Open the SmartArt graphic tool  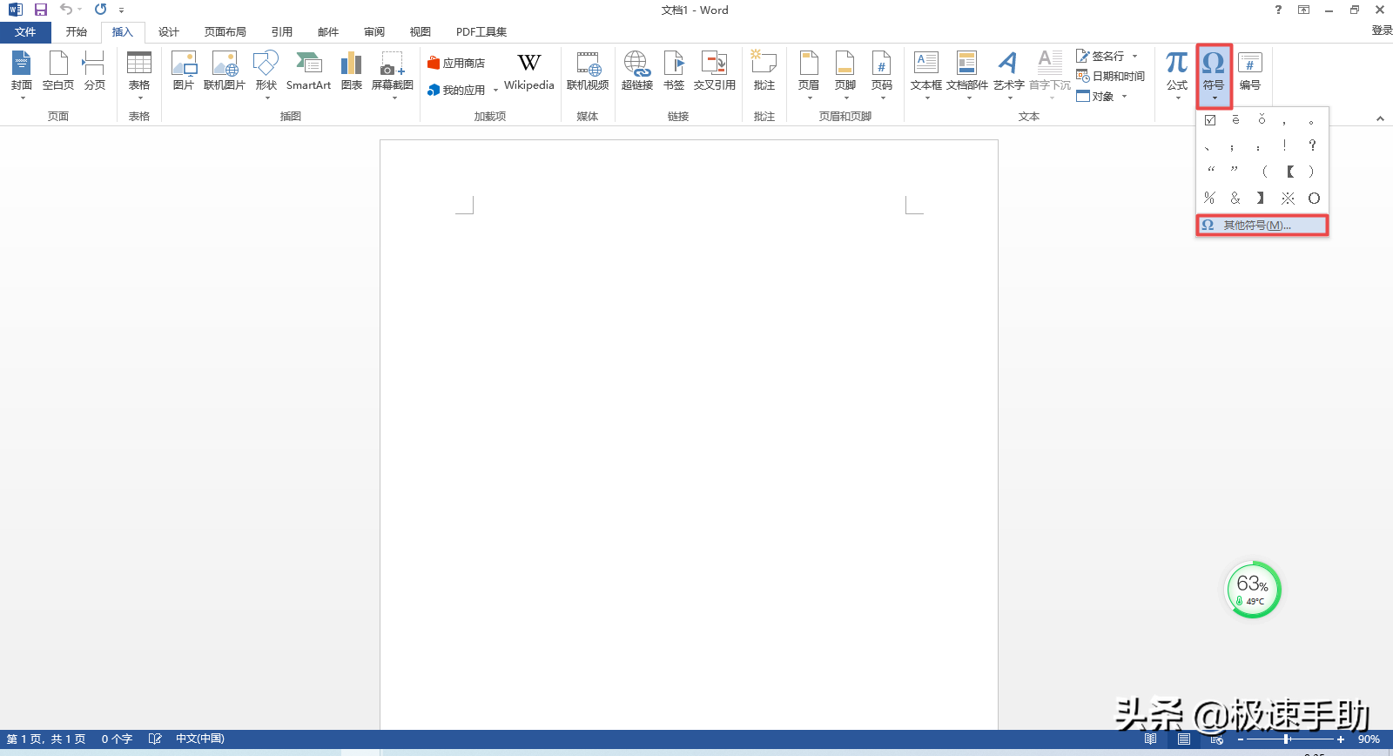(x=308, y=71)
